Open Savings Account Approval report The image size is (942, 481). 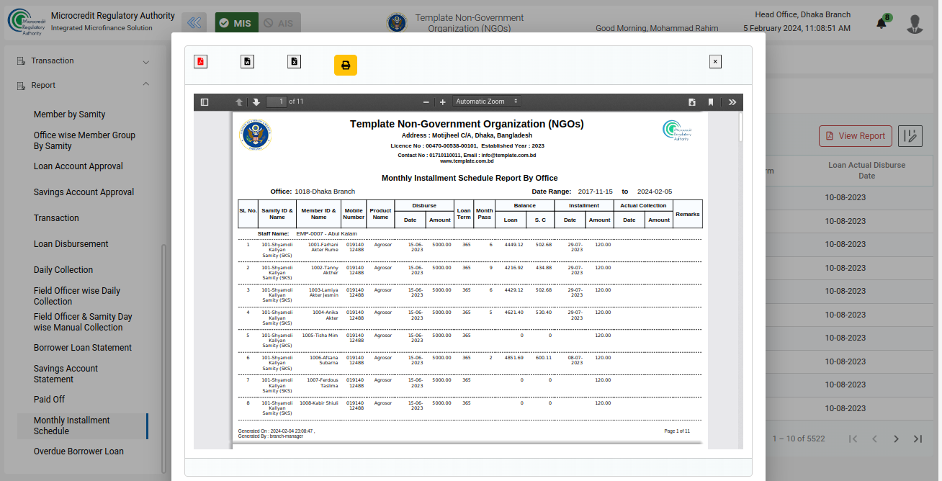84,192
